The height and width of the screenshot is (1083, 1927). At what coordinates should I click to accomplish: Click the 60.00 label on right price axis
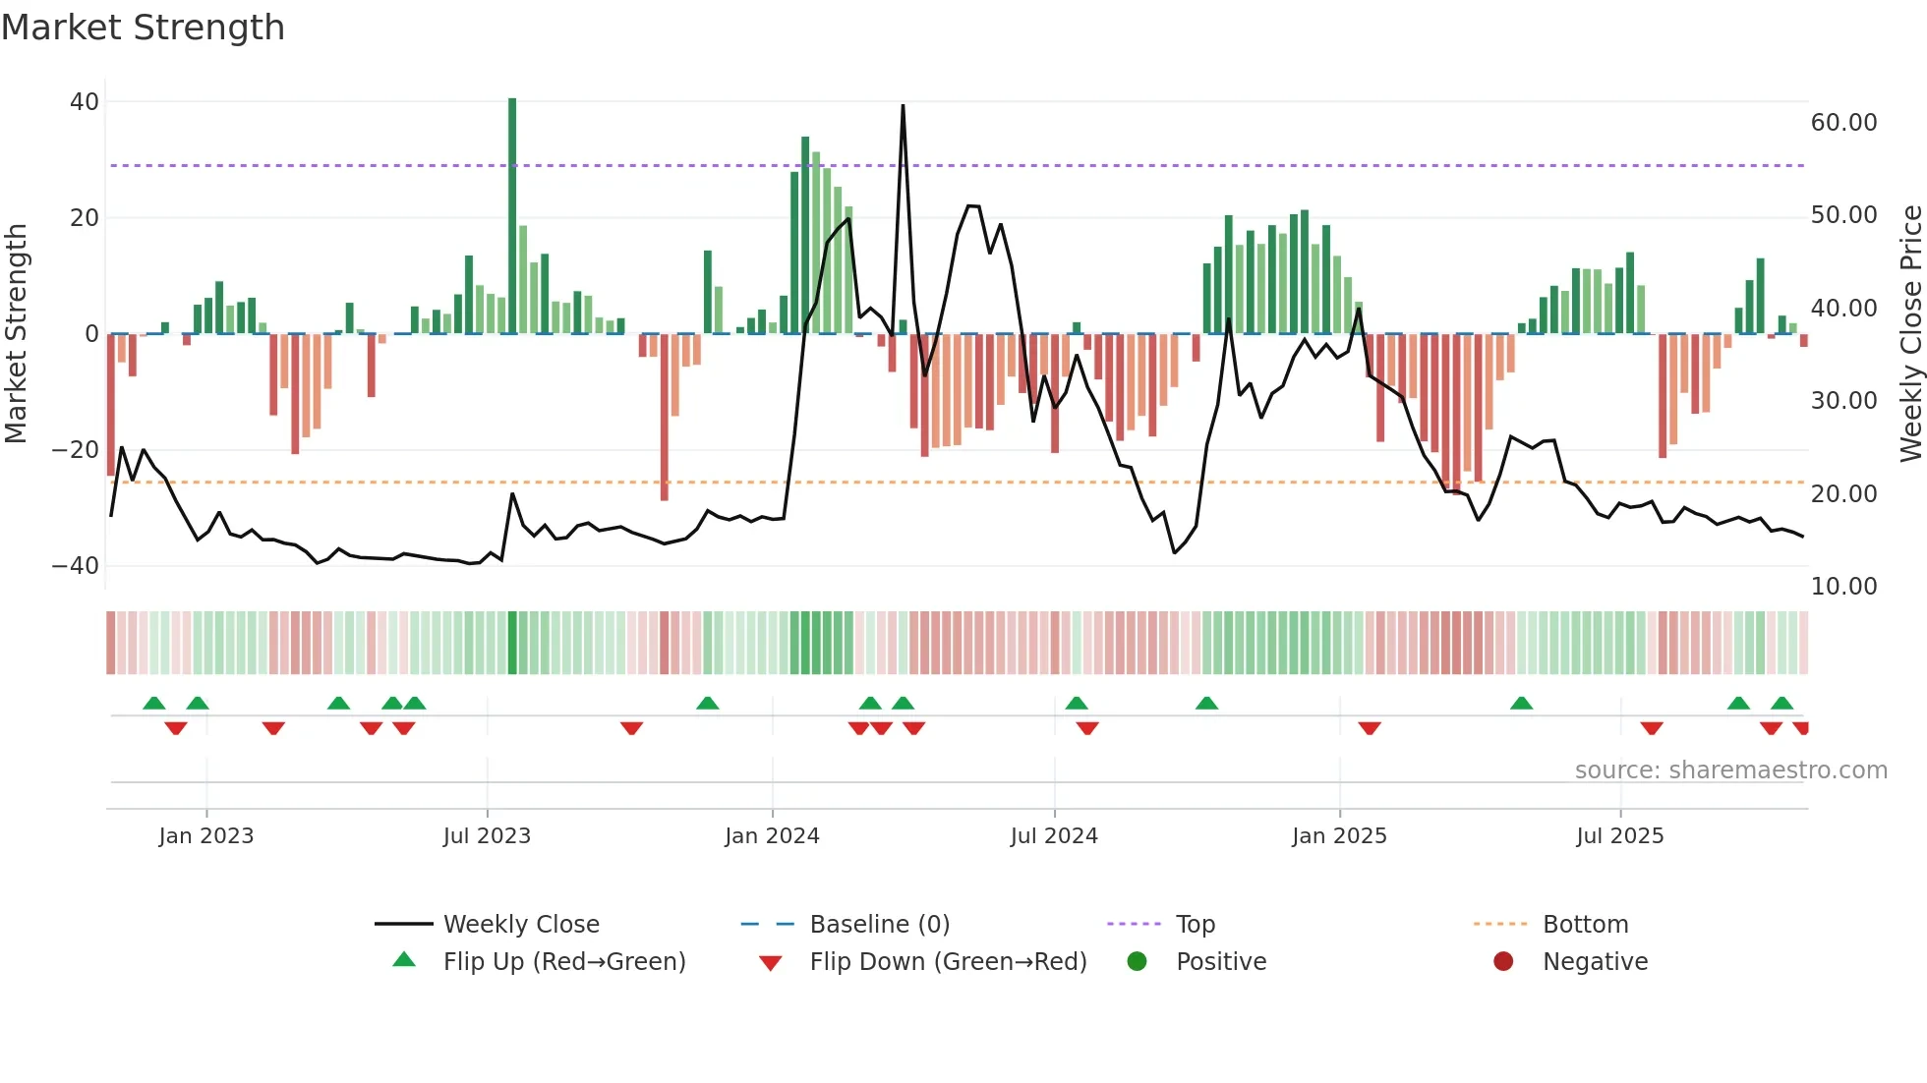(1843, 122)
